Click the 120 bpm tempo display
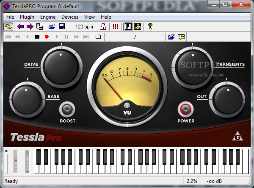The height and width of the screenshot is (188, 254). pyautogui.click(x=84, y=27)
